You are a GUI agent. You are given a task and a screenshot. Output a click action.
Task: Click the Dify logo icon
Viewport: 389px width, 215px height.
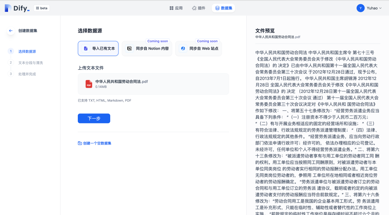coord(8,8)
